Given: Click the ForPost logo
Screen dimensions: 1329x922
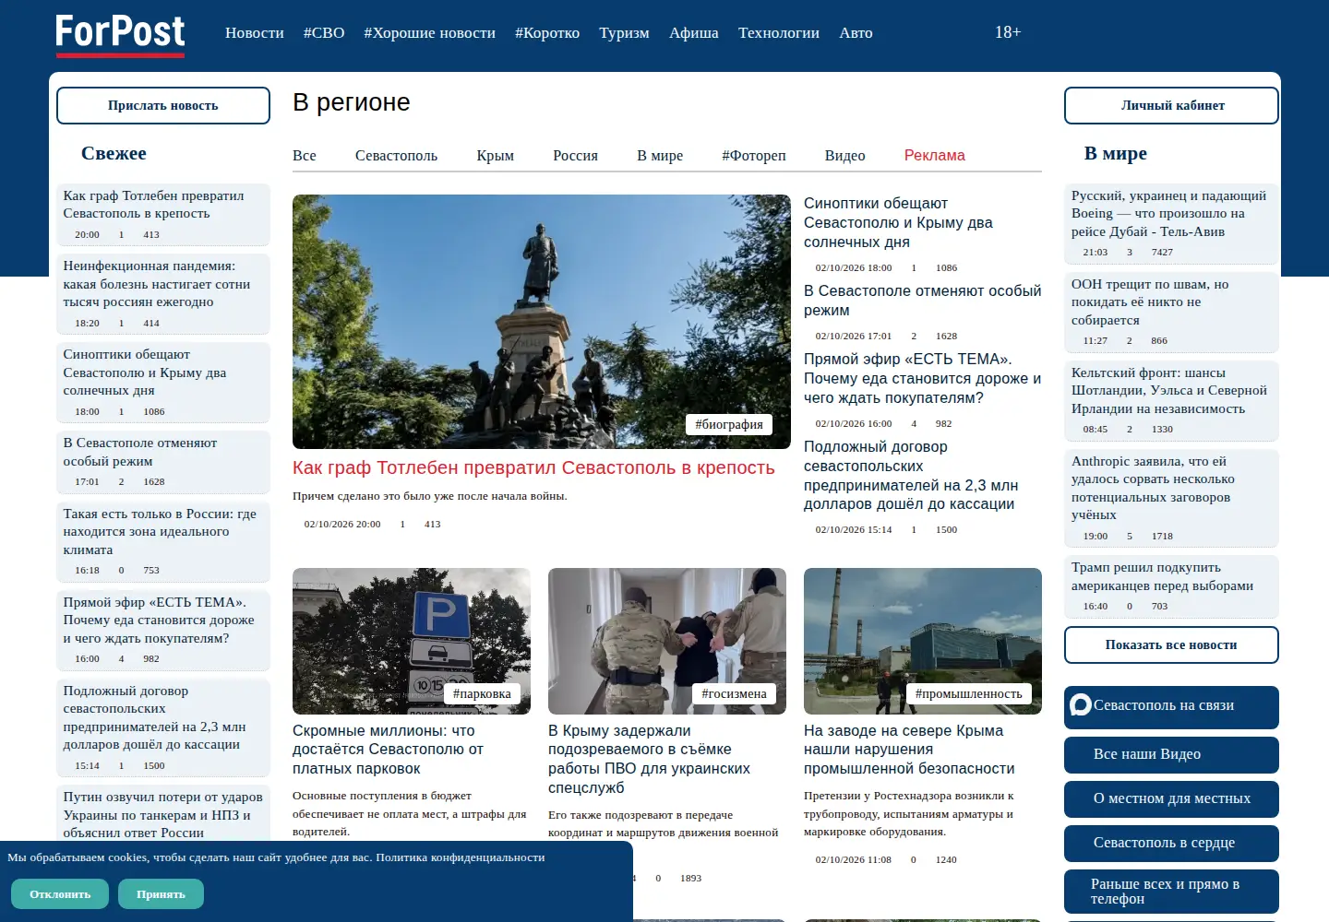Looking at the screenshot, I should pyautogui.click(x=120, y=35).
